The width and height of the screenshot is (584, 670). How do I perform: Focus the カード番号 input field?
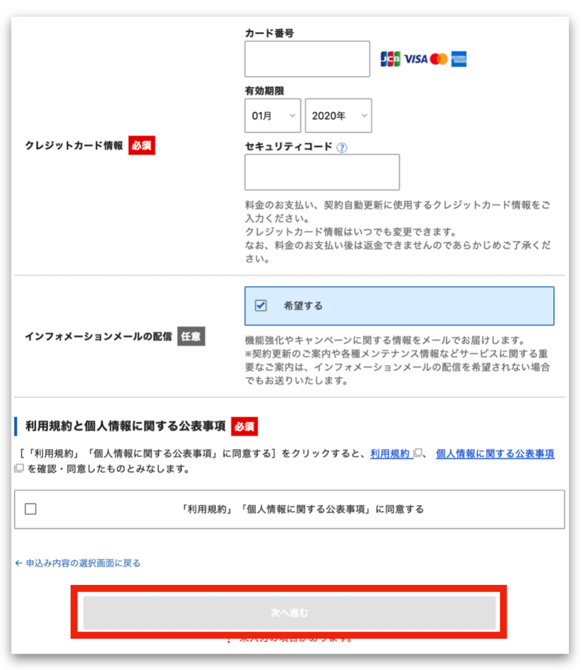[307, 59]
